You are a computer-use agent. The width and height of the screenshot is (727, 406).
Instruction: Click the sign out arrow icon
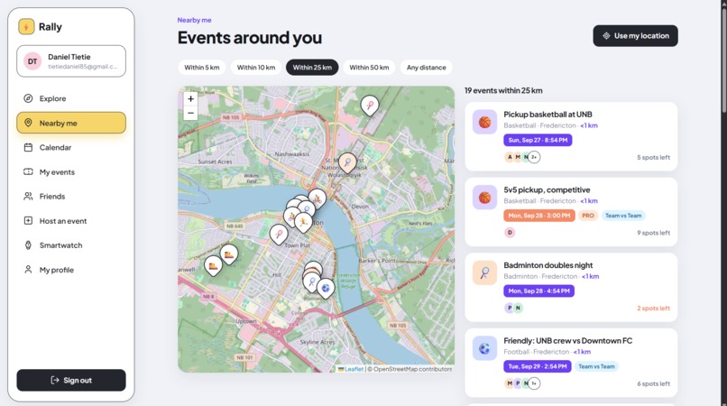55,381
